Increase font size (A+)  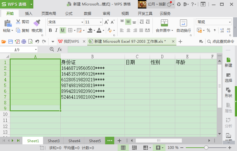(x=107, y=22)
